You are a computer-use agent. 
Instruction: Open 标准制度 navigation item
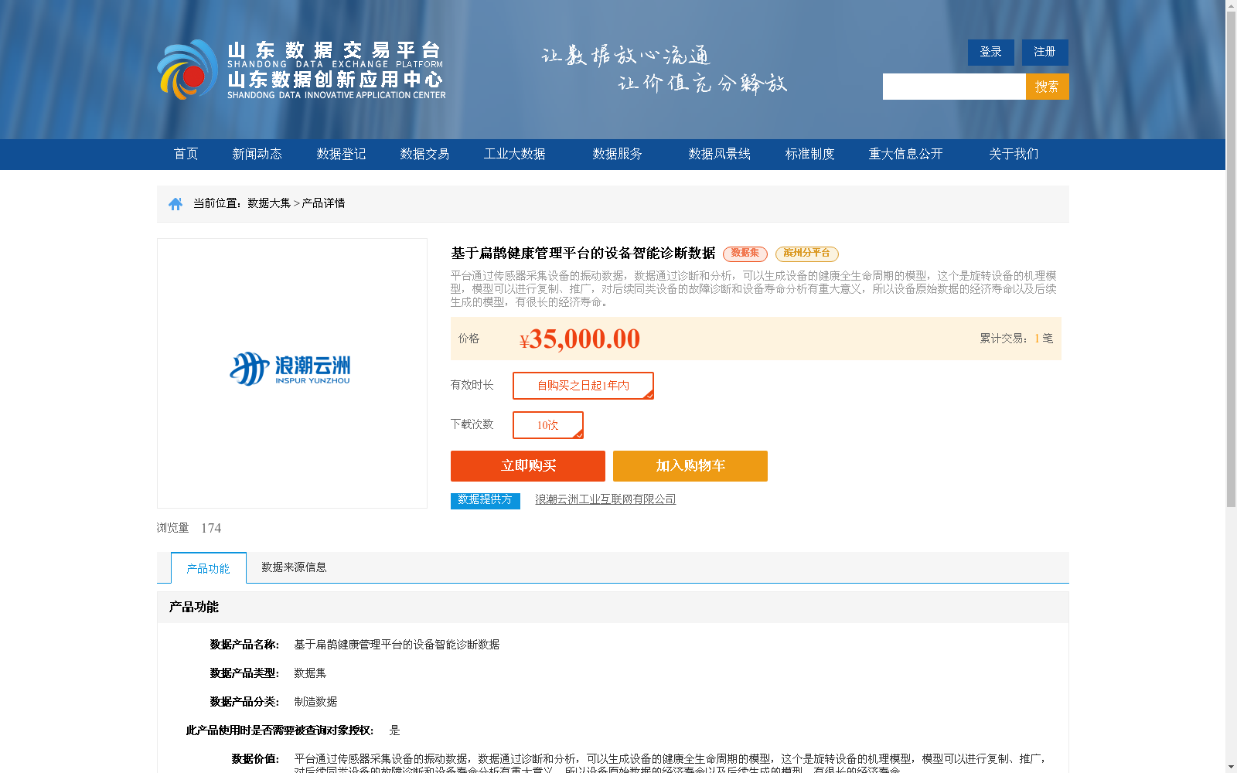click(x=809, y=154)
